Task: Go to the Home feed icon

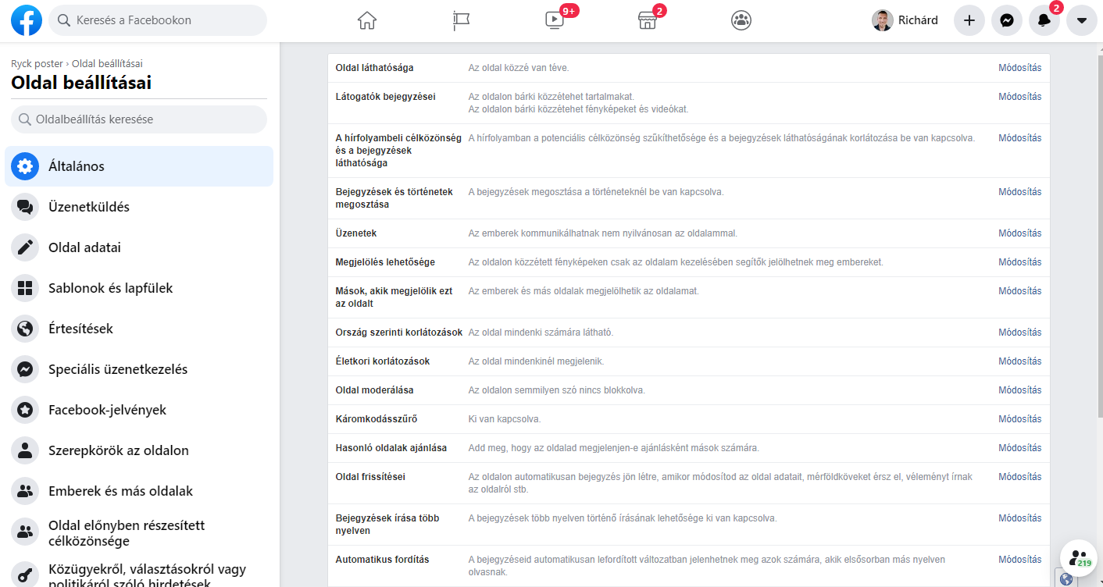Action: click(367, 21)
